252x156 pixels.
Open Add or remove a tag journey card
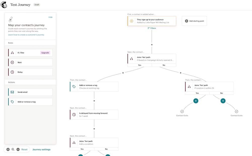[x=94, y=87]
